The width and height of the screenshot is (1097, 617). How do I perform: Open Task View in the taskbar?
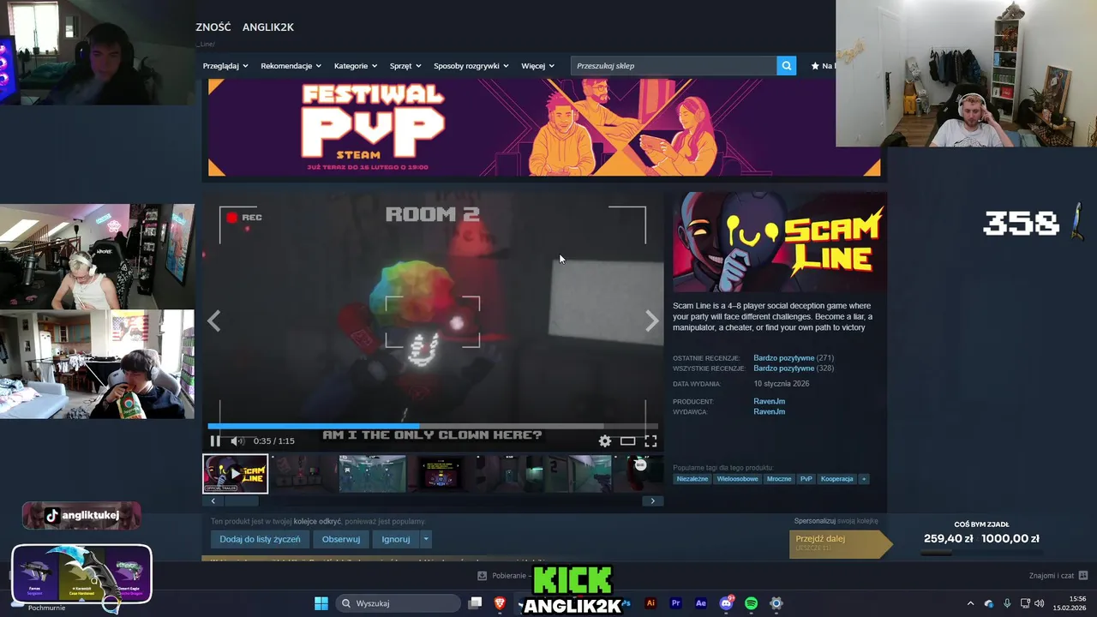(475, 603)
